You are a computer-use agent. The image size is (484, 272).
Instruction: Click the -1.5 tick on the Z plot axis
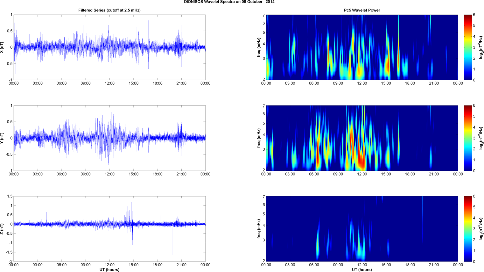pos(9,252)
